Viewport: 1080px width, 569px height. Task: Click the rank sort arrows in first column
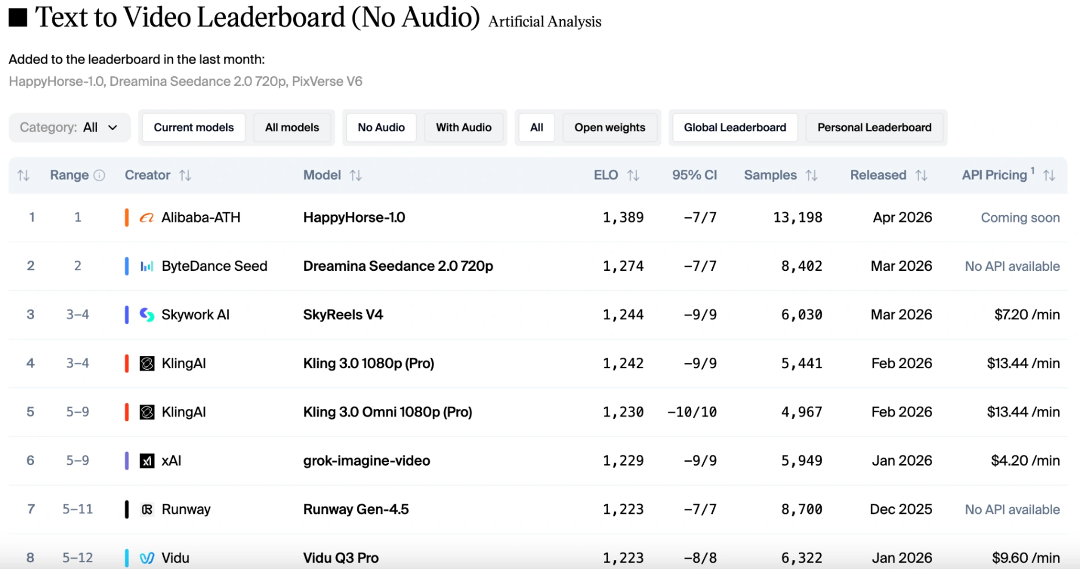(23, 175)
